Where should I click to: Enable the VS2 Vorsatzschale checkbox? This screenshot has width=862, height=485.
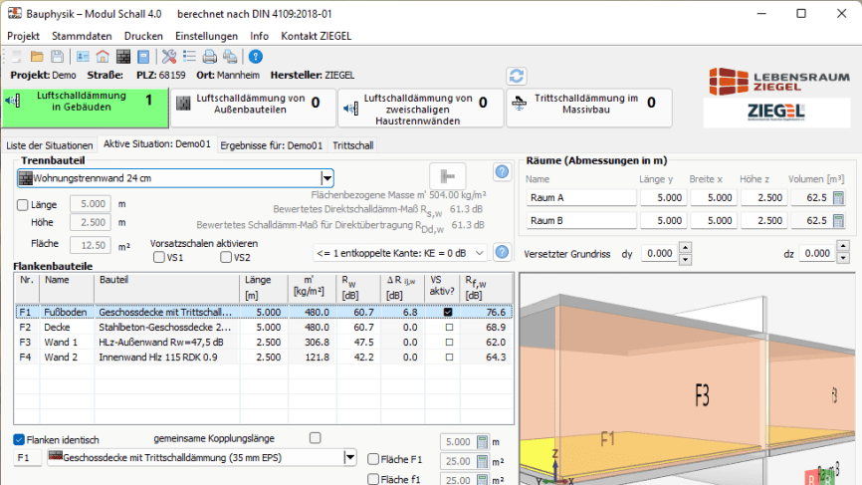pos(226,257)
